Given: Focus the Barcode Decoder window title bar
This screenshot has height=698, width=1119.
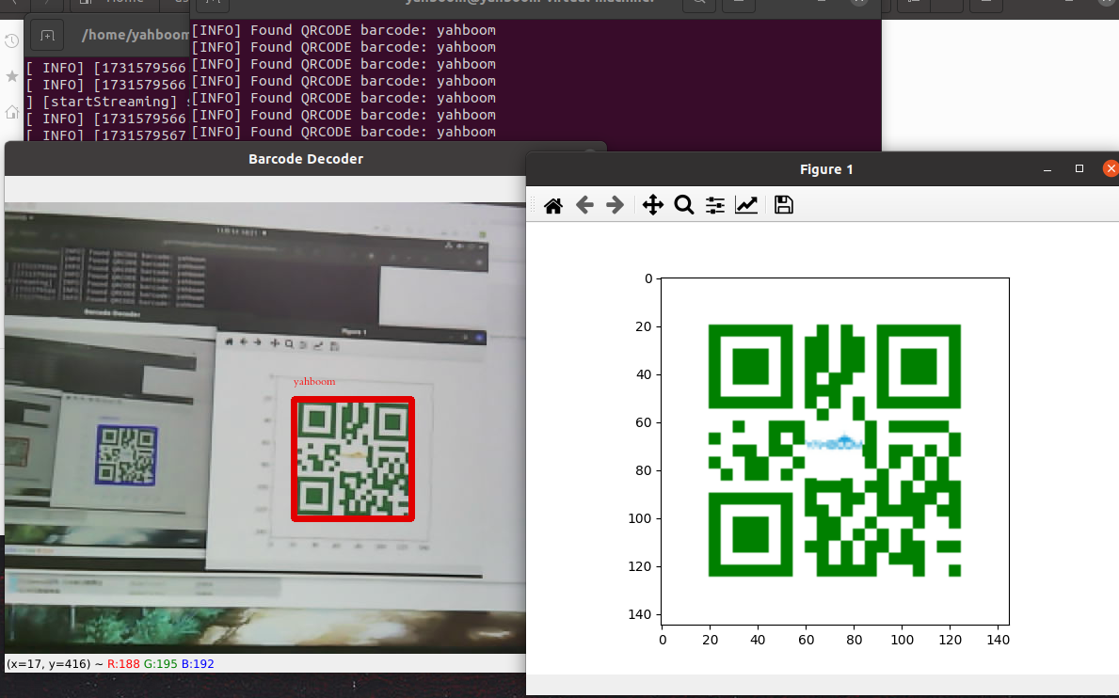Looking at the screenshot, I should tap(306, 159).
